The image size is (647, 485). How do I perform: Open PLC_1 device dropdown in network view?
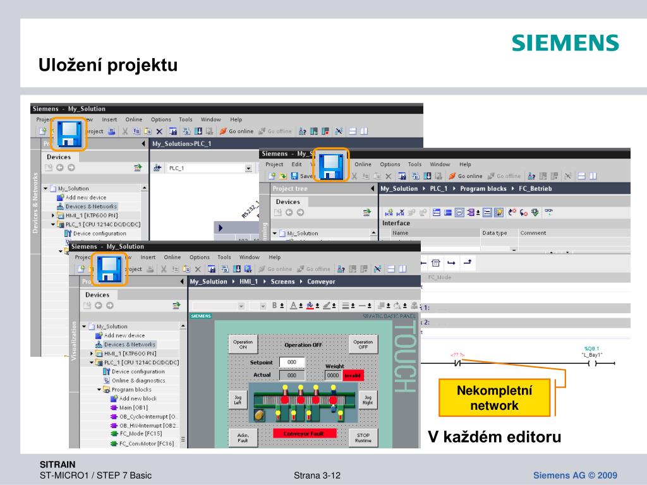tap(248, 168)
